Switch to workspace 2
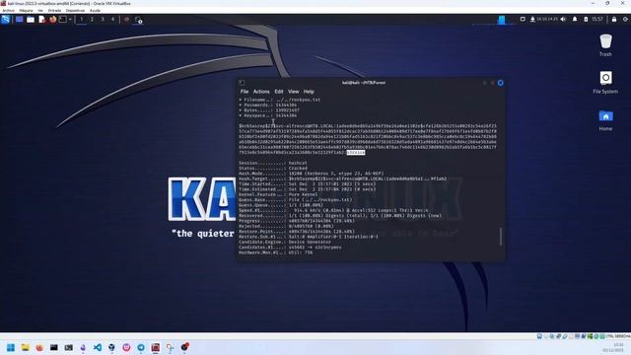Screen dimensions: 631x355 pos(92,20)
